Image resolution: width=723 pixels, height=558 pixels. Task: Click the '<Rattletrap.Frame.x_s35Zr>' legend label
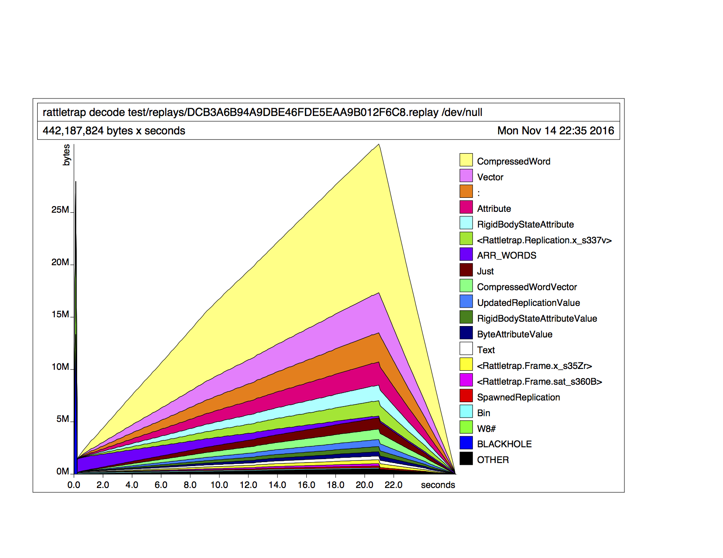click(535, 366)
